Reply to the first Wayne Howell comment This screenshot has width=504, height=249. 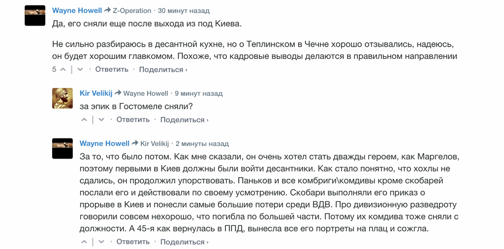point(112,69)
